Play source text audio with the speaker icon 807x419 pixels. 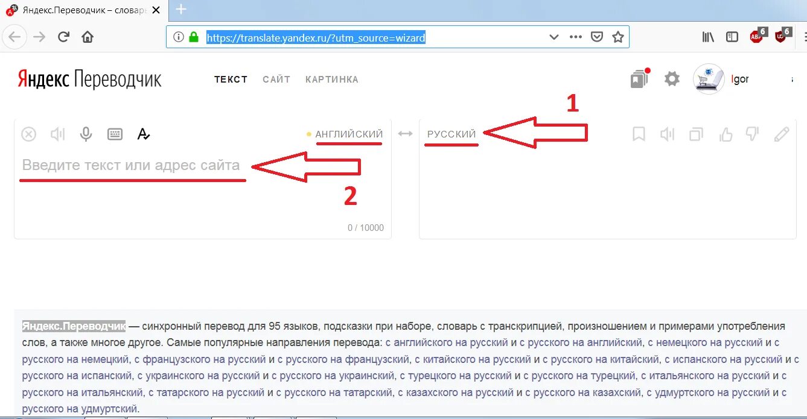coord(57,134)
